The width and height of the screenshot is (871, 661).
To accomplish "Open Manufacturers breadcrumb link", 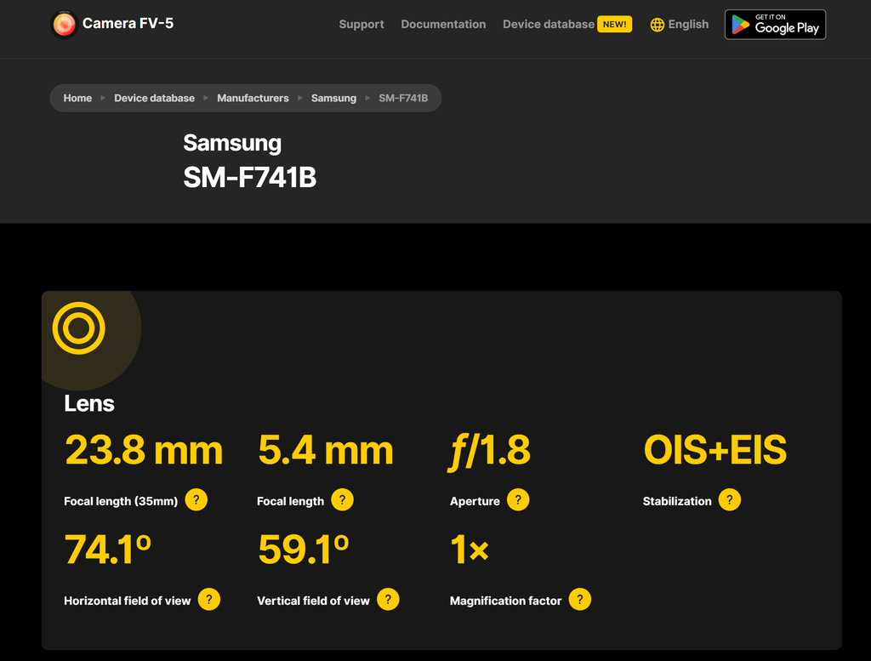I will click(x=253, y=99).
